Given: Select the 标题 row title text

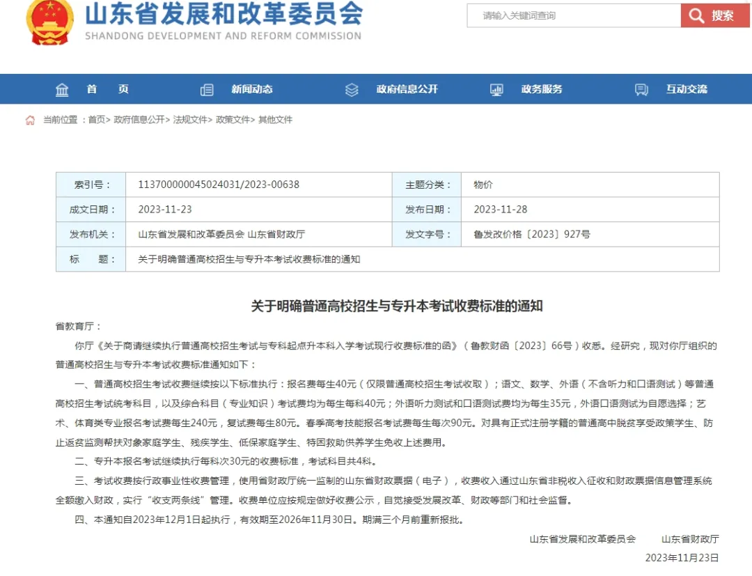Looking at the screenshot, I should click(249, 260).
